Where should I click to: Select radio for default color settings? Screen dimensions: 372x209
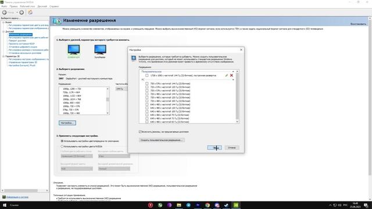coord(62,141)
